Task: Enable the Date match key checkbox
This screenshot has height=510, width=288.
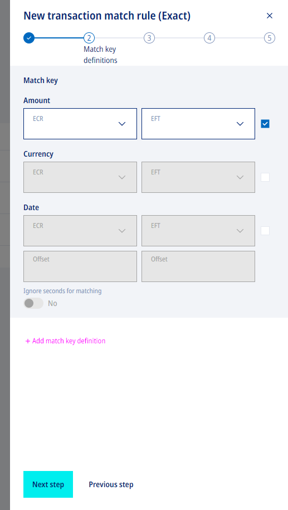Action: coord(265,231)
